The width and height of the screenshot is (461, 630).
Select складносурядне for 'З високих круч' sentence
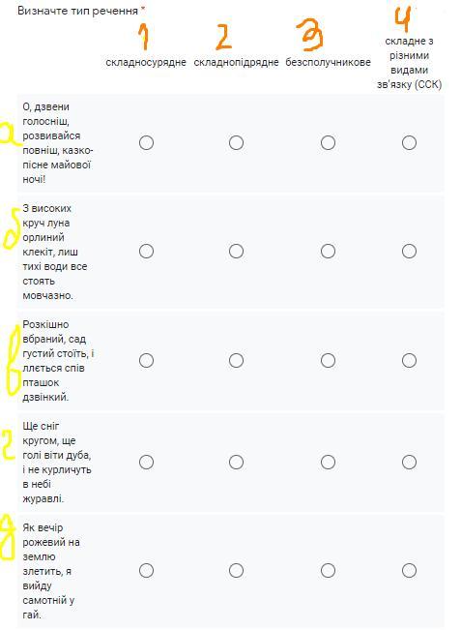click(x=146, y=251)
